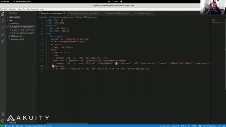The height and width of the screenshot is (127, 226).
Task: Click 'kind: ConfigManagementPlugin' line
Action: [68, 42]
